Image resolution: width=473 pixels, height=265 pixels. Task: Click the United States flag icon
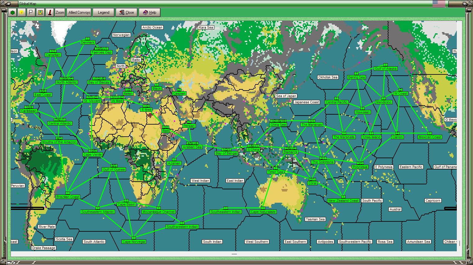(439, 4)
